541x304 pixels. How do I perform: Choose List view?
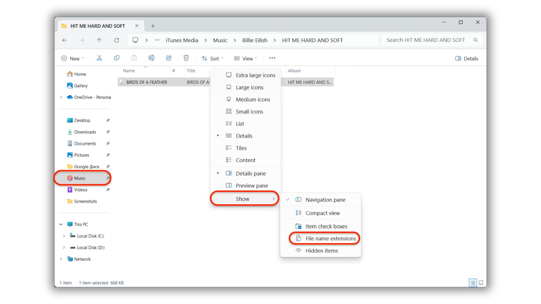point(245,124)
